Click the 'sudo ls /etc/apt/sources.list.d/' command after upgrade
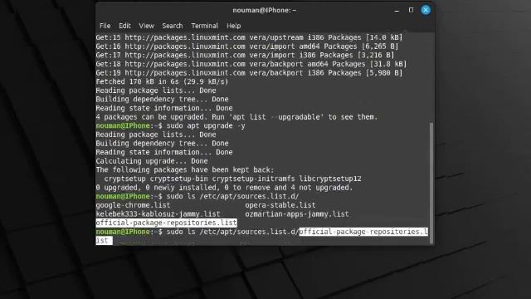The height and width of the screenshot is (299, 531). 232,196
